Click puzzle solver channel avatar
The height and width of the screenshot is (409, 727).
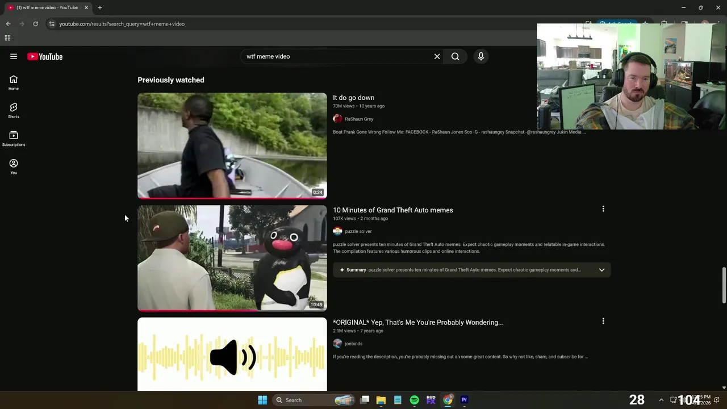(x=337, y=231)
